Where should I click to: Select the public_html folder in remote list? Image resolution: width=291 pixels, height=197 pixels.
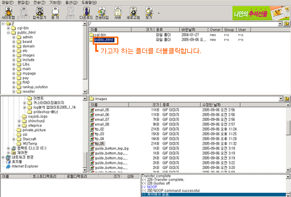104,40
